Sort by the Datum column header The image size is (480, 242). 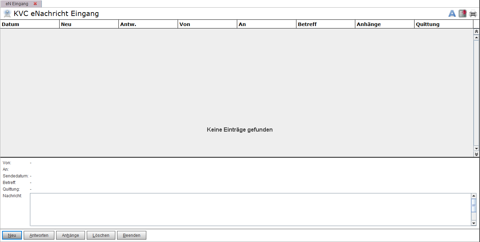point(30,24)
